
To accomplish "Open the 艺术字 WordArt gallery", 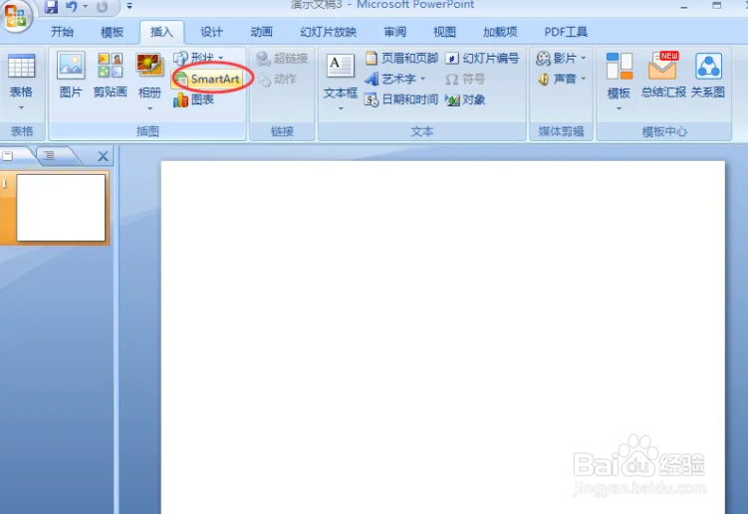I will point(396,79).
